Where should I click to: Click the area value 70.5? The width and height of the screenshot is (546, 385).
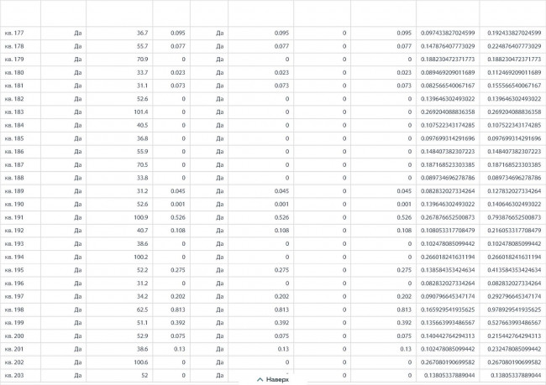143,165
